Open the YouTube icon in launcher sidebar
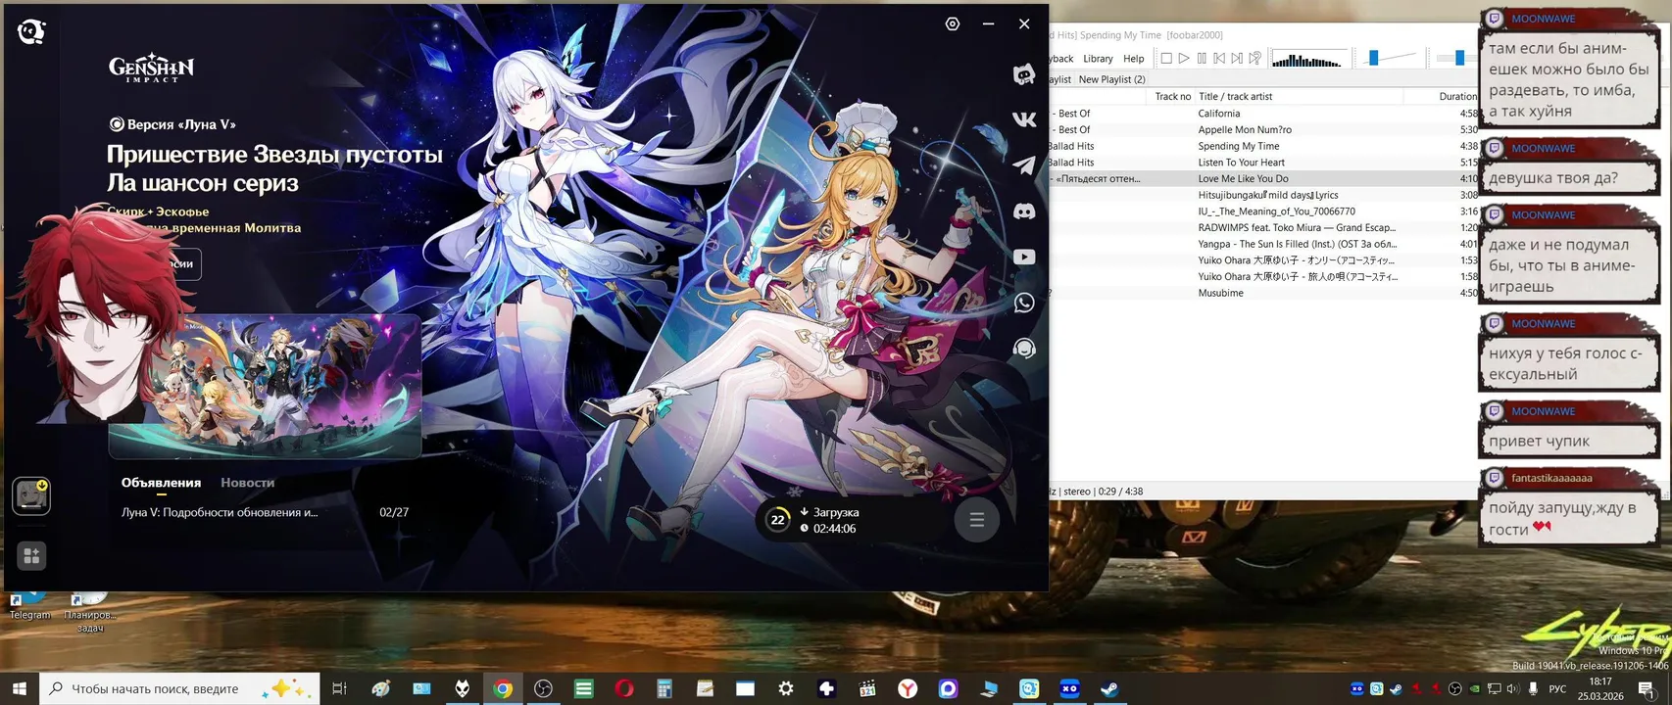 (x=1024, y=257)
